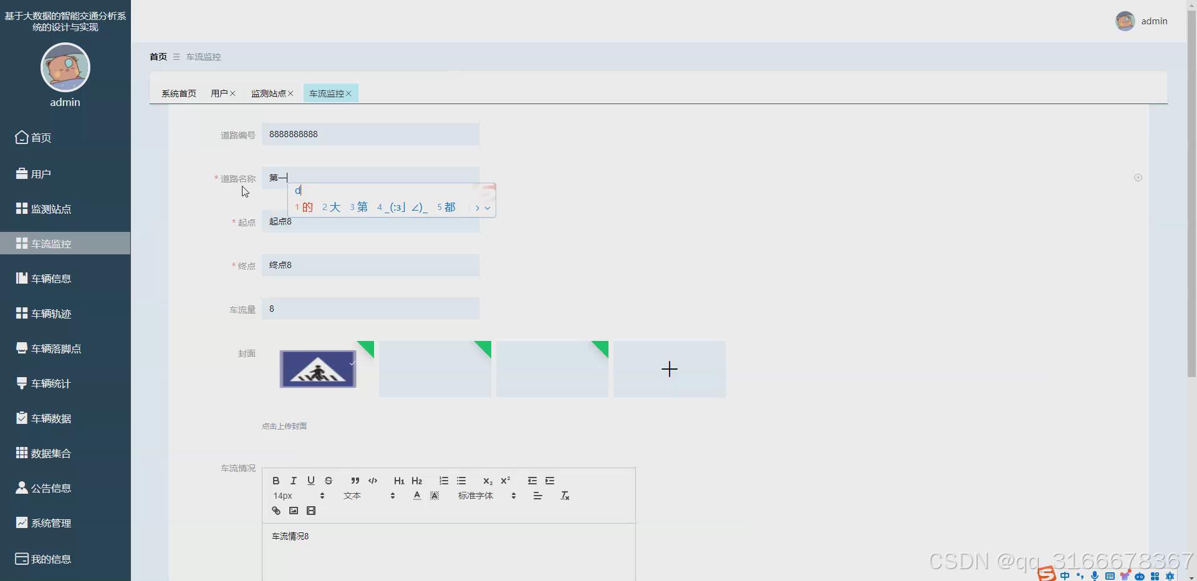The image size is (1197, 581).
Task: Click the 首页 breadcrumb link
Action: point(158,57)
